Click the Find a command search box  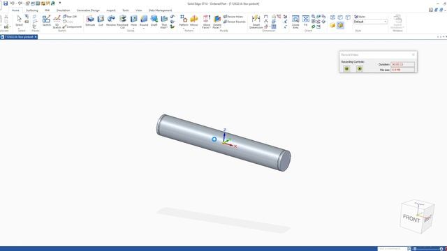coord(392,249)
